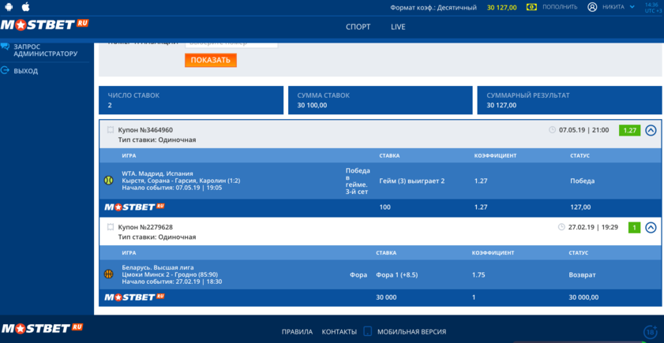Click the yellow deposit money icon
664x343 pixels.
[531, 7]
